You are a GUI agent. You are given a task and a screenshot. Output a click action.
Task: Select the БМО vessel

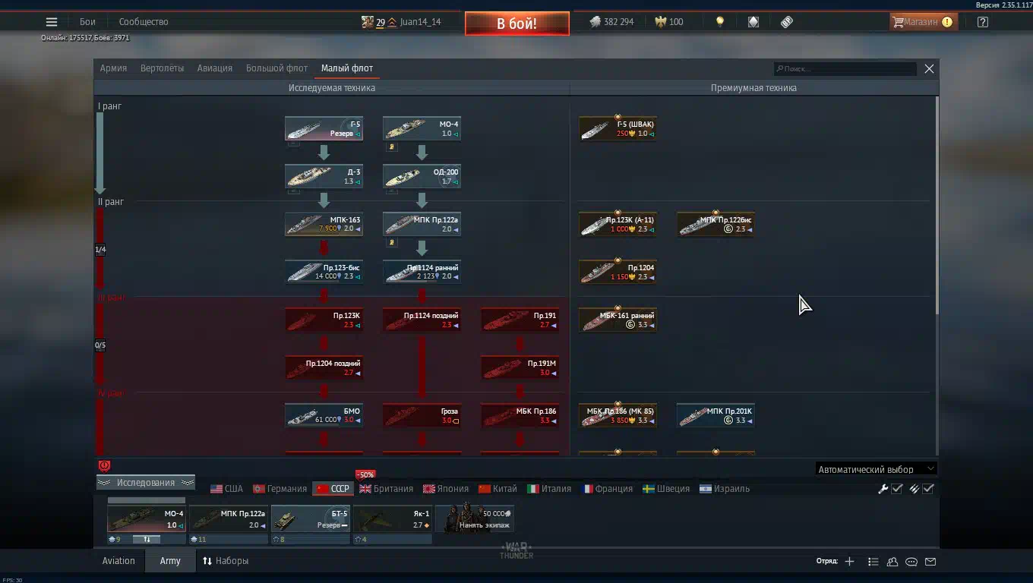324,415
